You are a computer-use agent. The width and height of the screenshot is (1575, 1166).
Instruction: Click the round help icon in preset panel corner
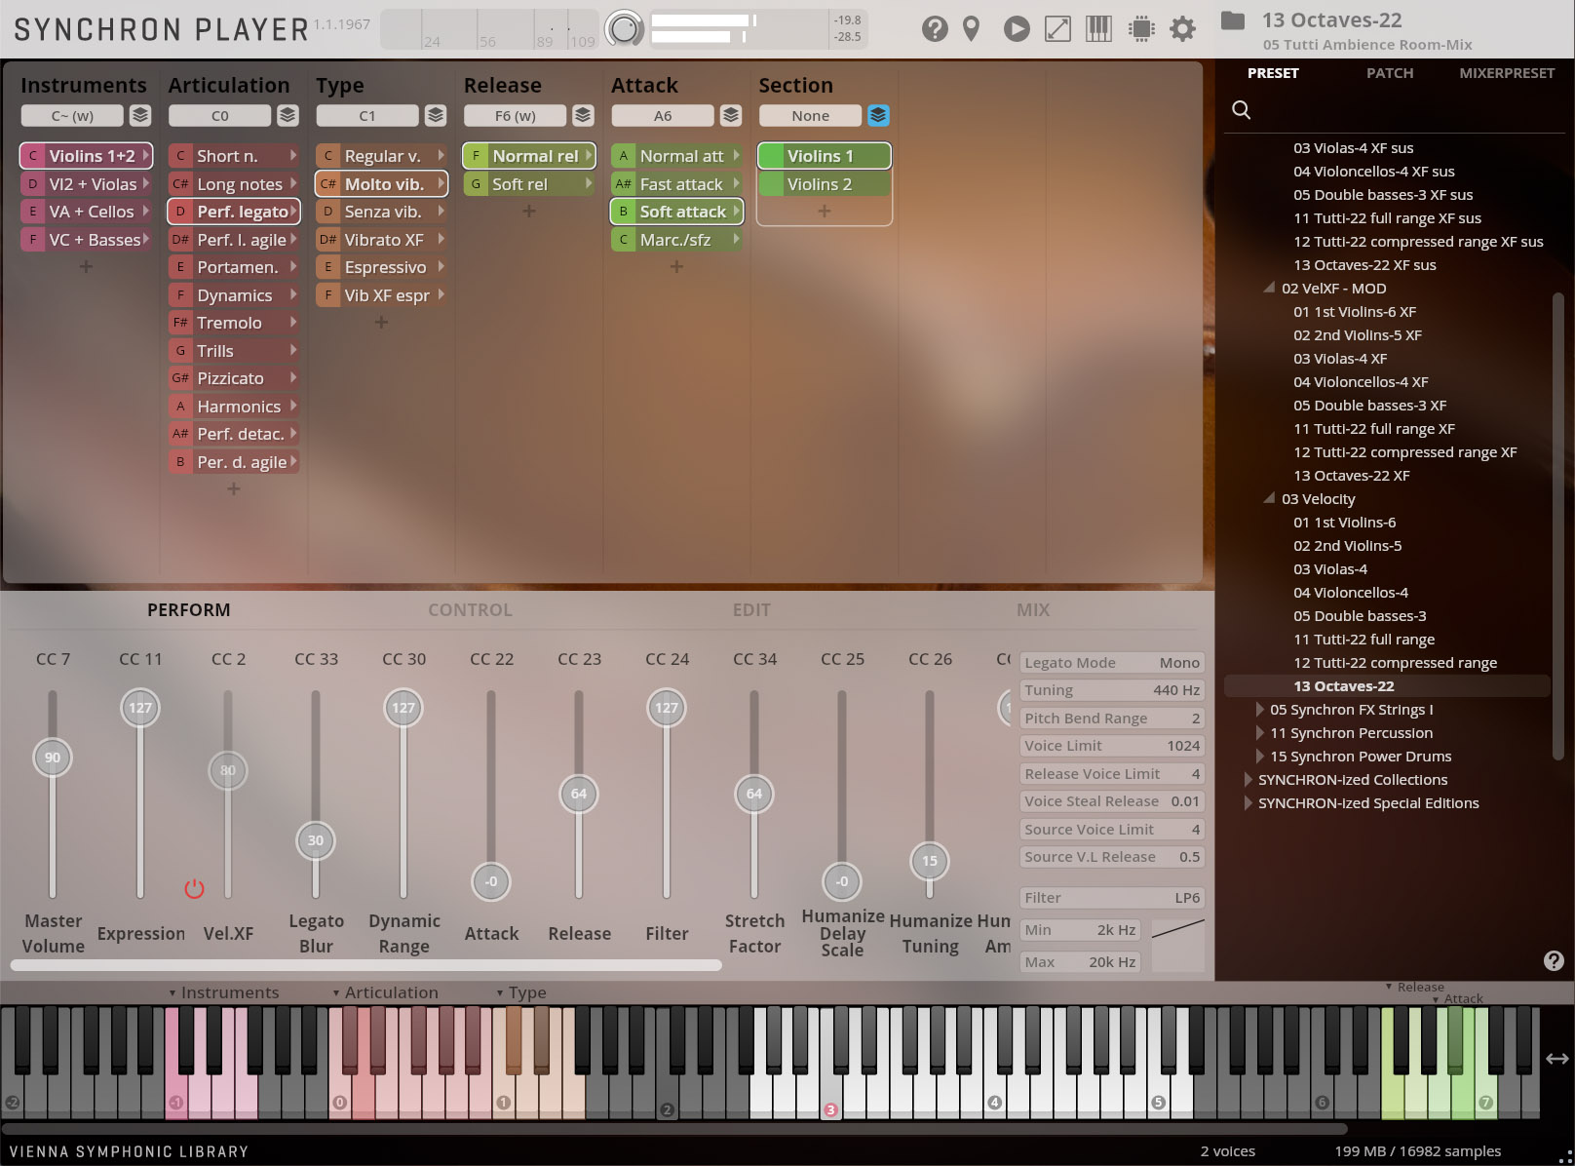pyautogui.click(x=1554, y=960)
